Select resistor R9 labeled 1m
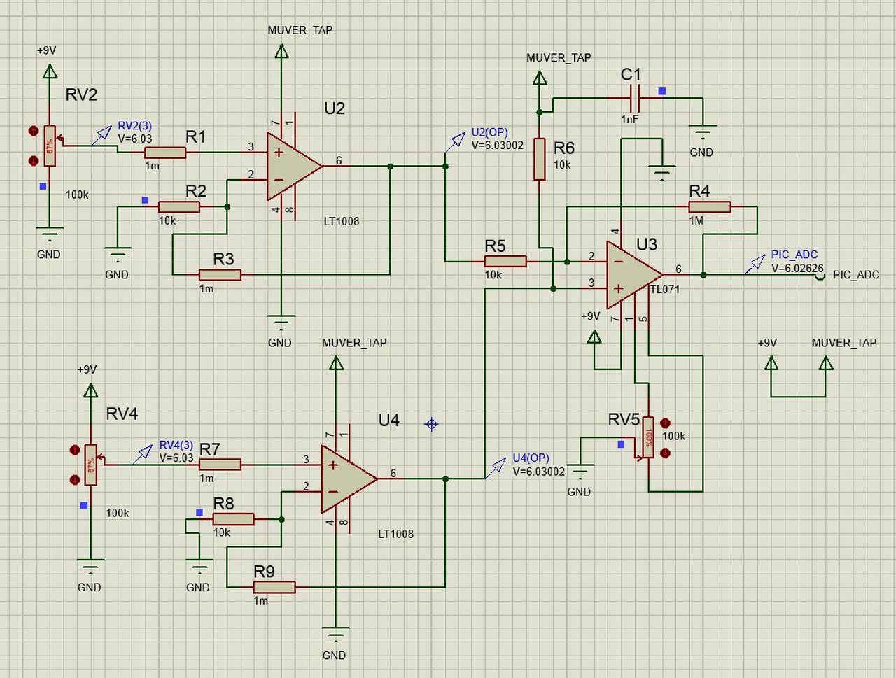Screen dimensions: 896x678 point(274,587)
